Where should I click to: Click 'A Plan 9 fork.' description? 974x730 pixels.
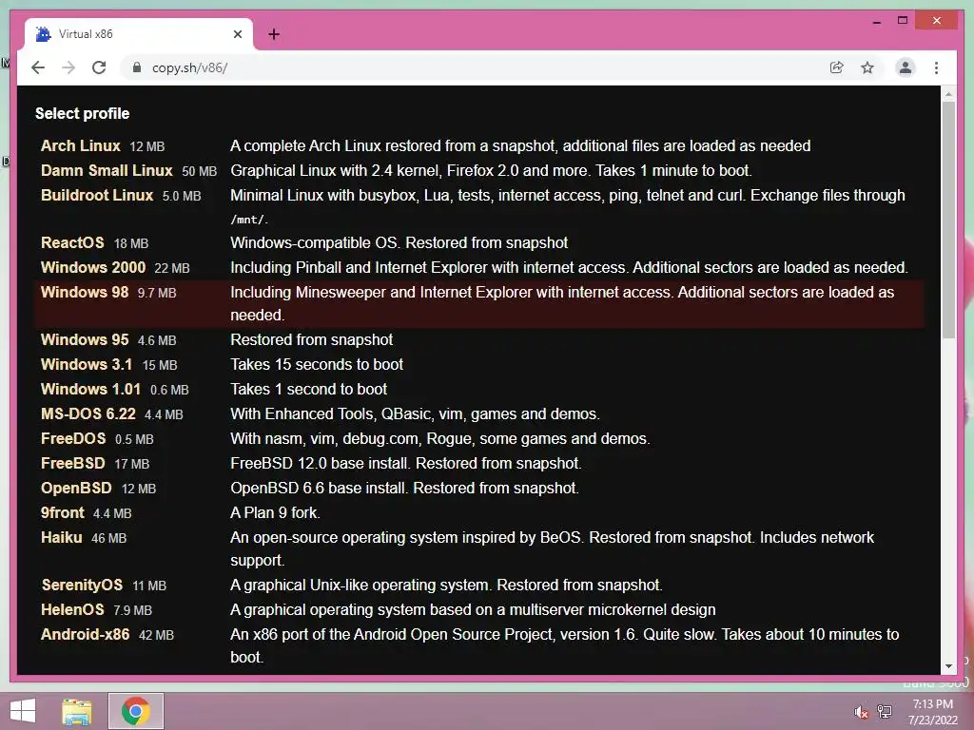[275, 512]
